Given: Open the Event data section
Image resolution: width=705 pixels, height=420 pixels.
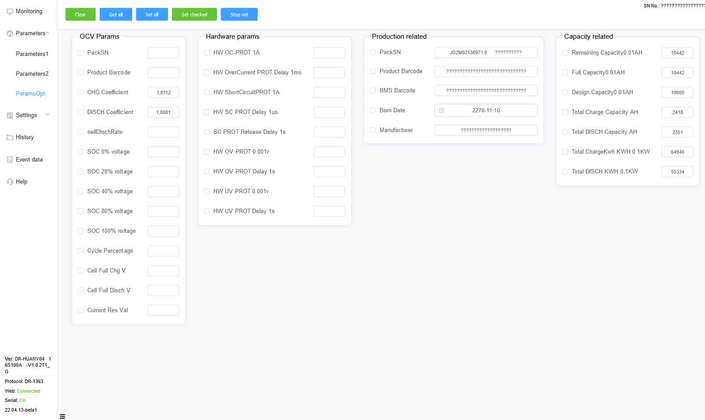Looking at the screenshot, I should [29, 160].
